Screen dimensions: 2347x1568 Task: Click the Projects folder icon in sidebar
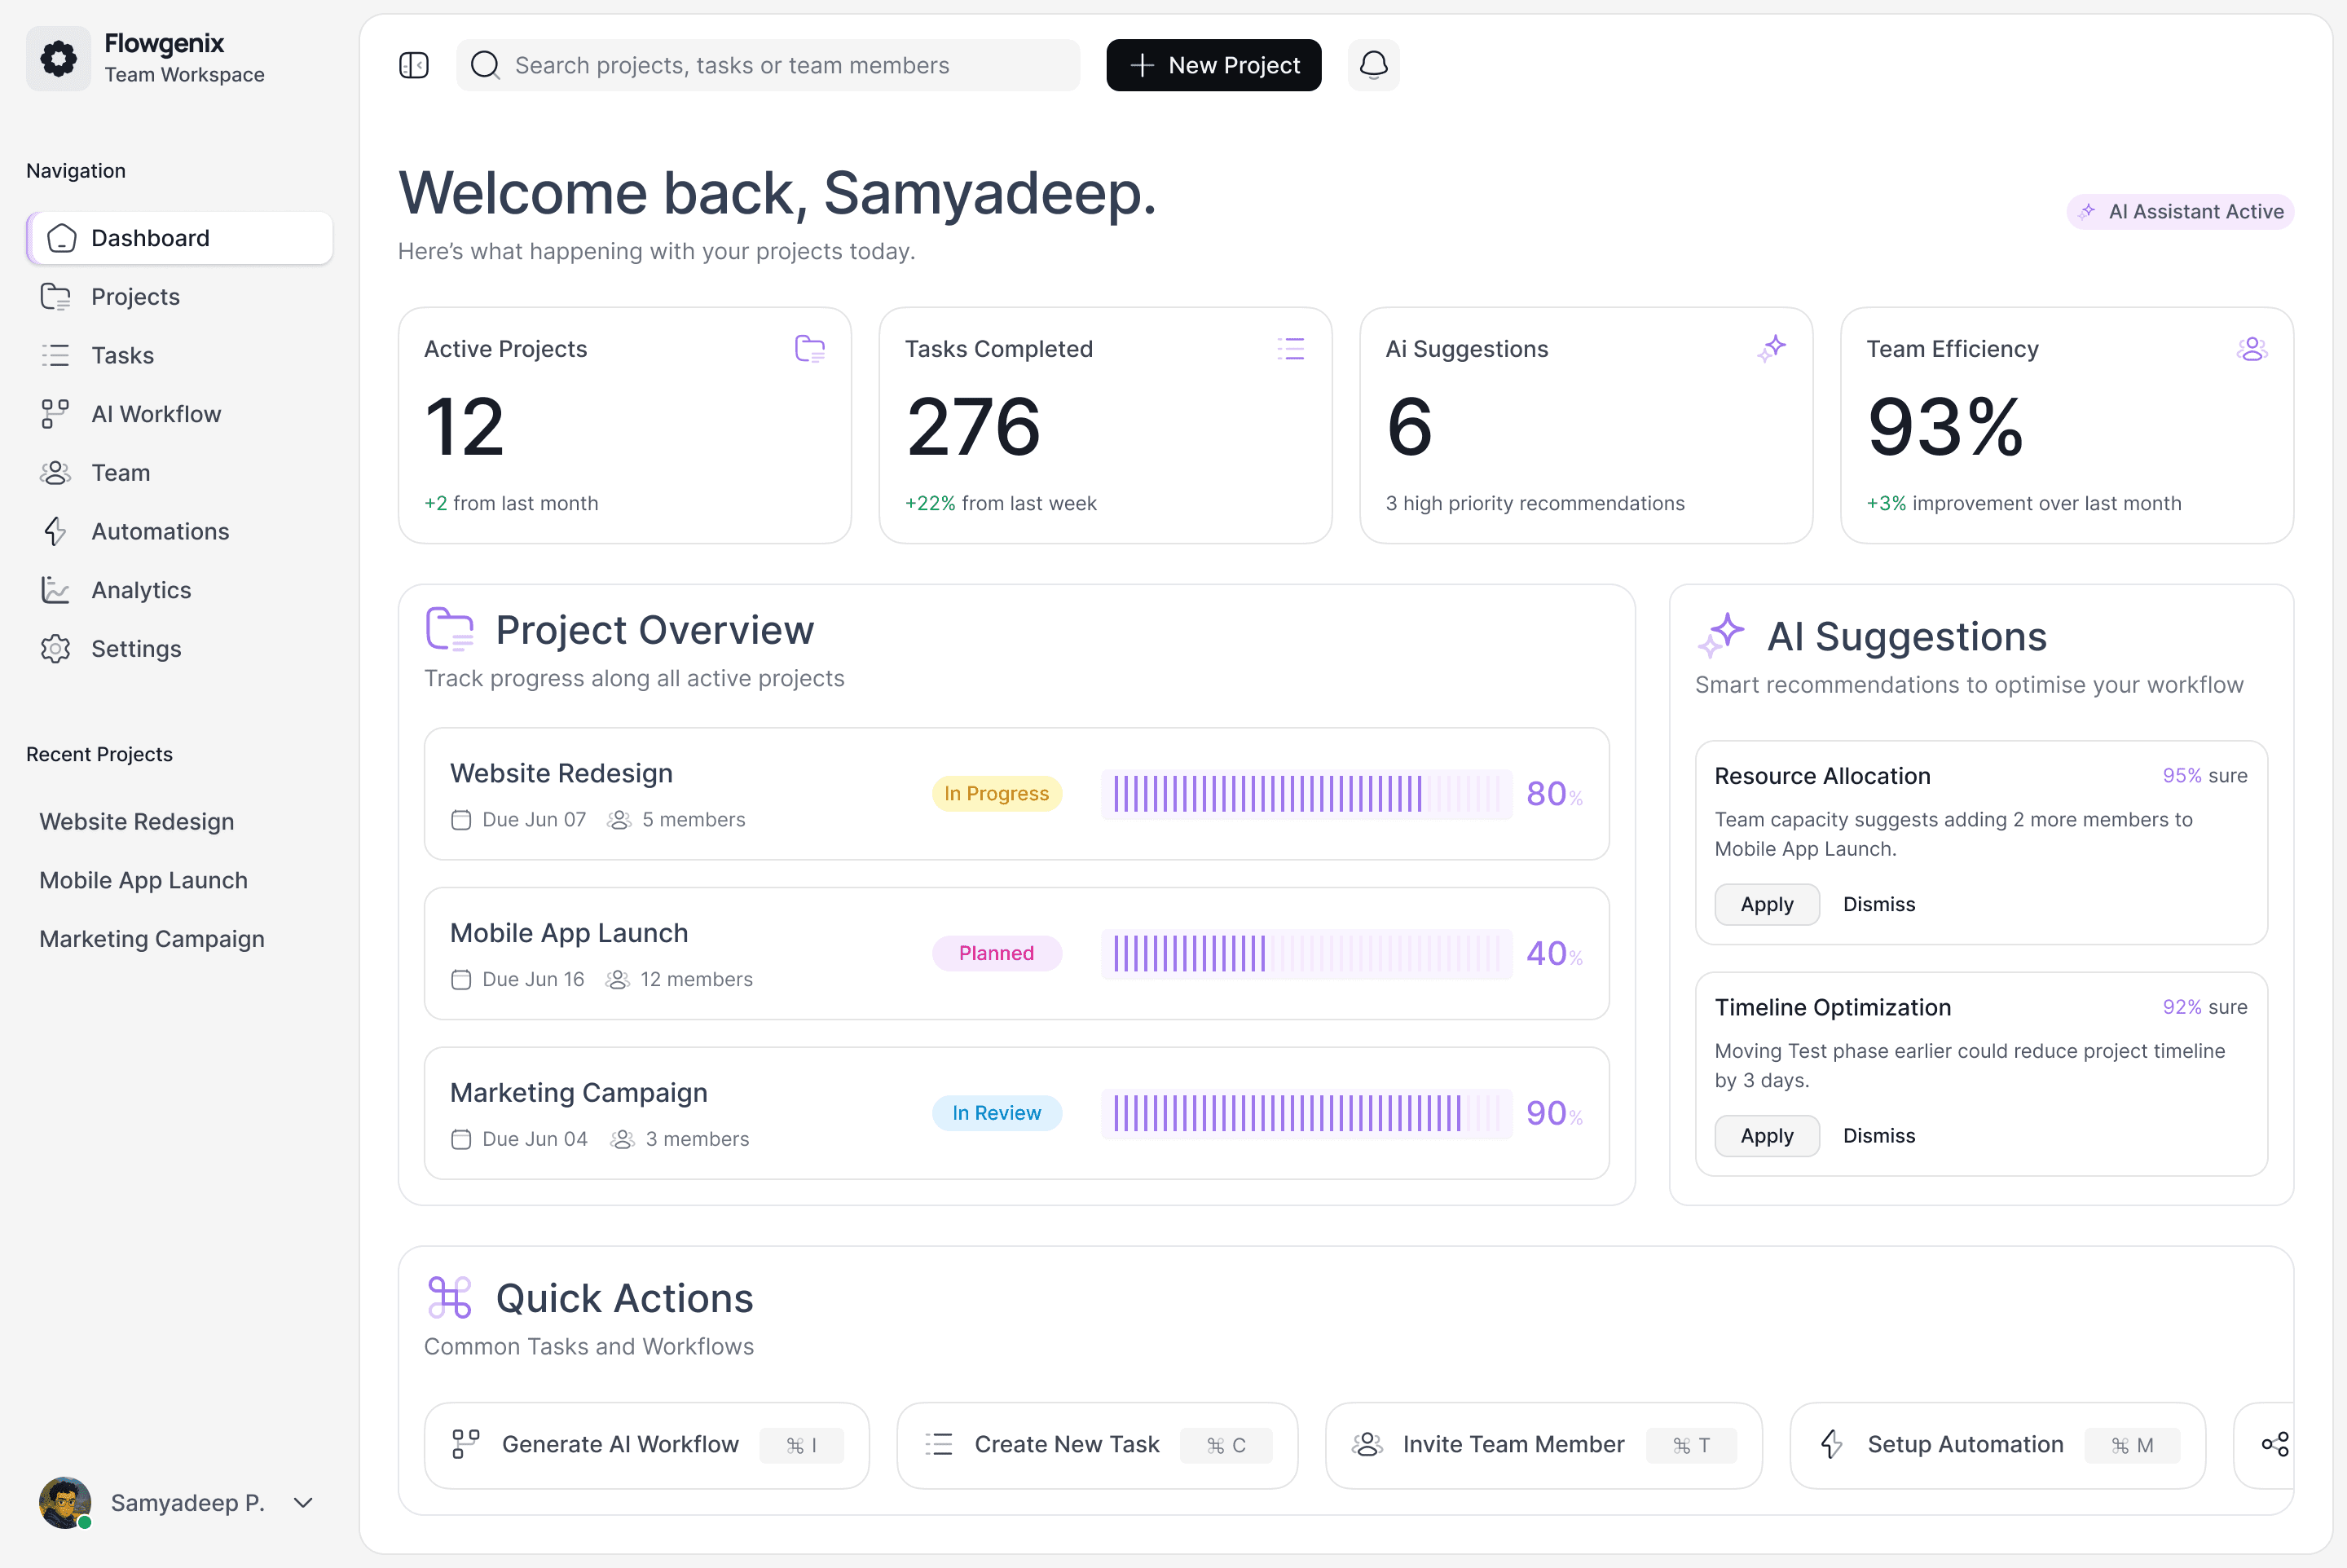click(55, 297)
